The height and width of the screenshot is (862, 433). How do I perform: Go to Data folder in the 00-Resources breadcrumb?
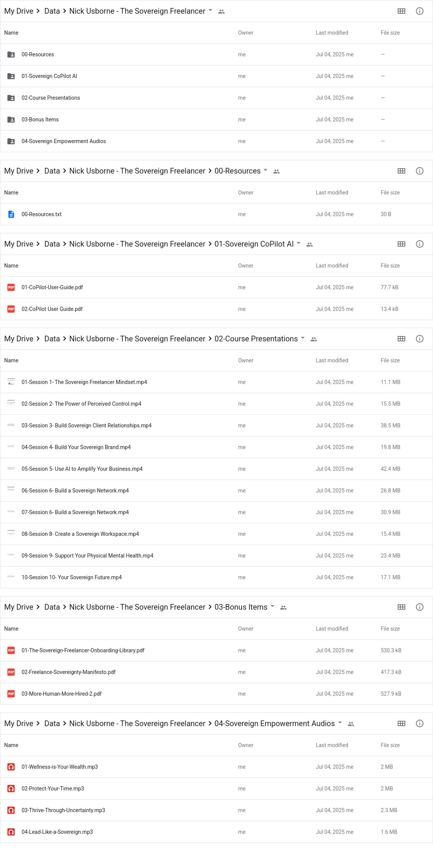[52, 171]
